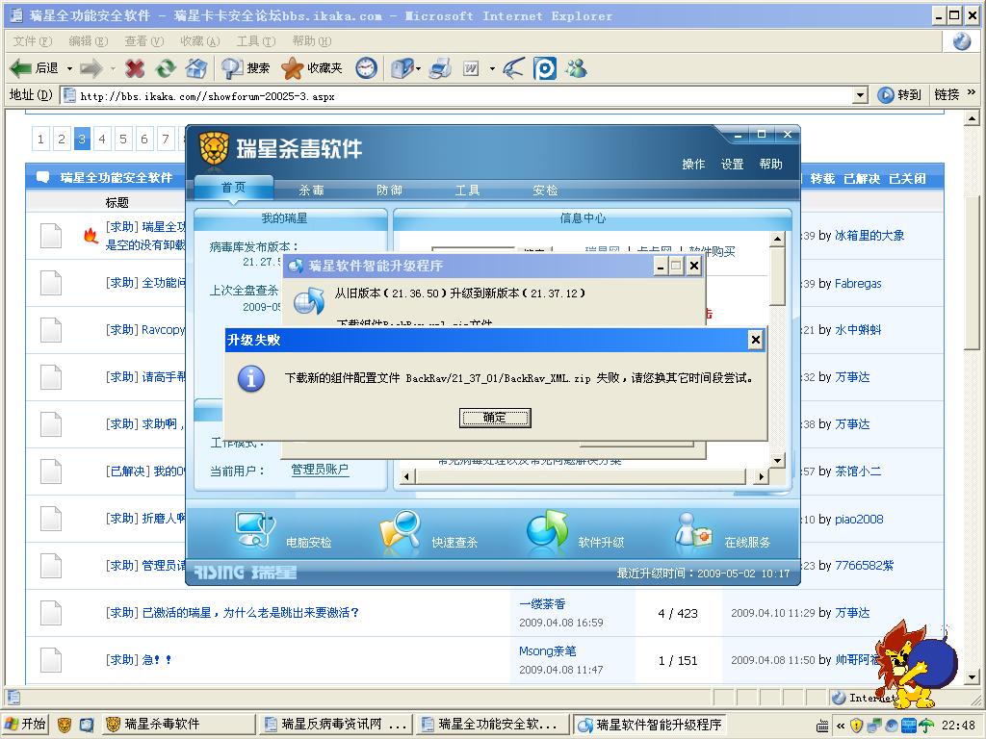Switch to 瑞星反病毒资讯网 taskbar window

tap(335, 725)
